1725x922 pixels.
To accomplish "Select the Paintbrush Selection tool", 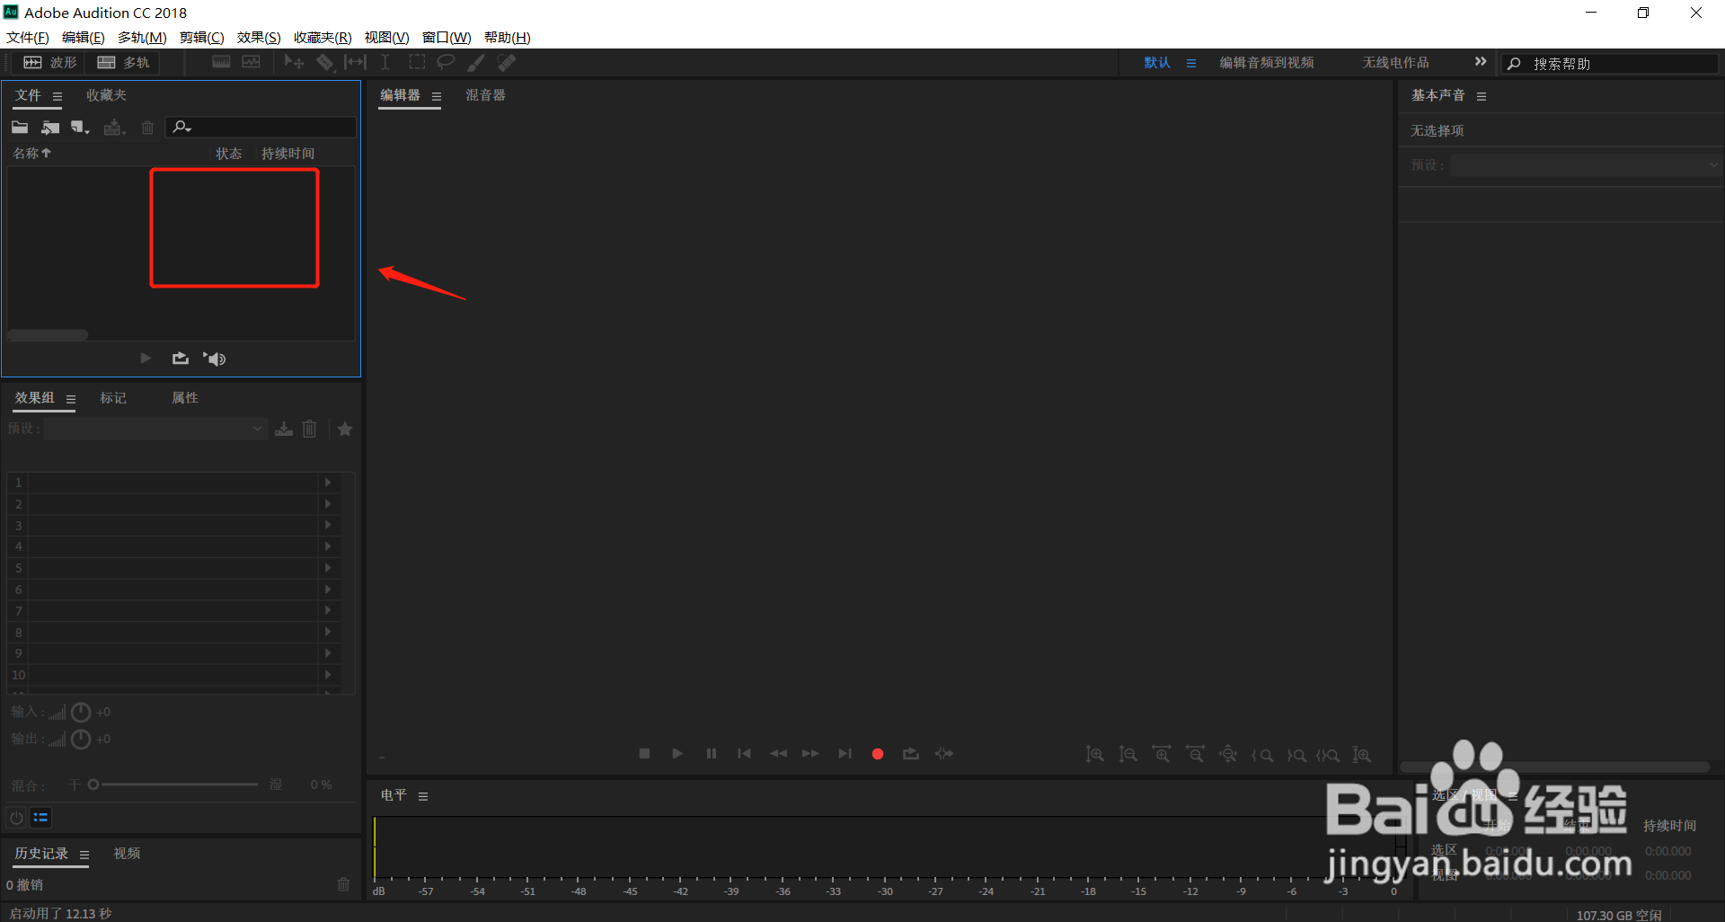I will pos(476,62).
